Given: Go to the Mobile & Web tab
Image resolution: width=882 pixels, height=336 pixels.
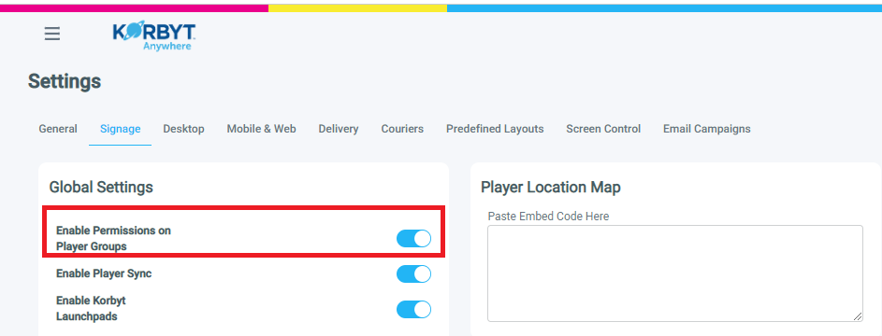Looking at the screenshot, I should pyautogui.click(x=262, y=129).
